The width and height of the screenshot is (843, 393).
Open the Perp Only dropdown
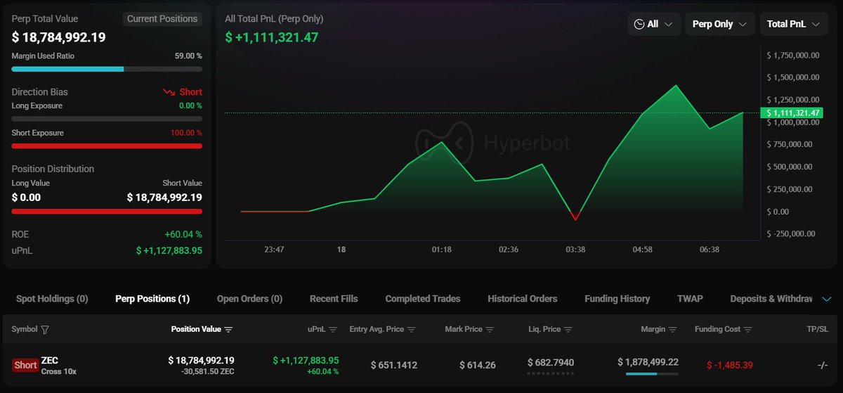click(719, 24)
